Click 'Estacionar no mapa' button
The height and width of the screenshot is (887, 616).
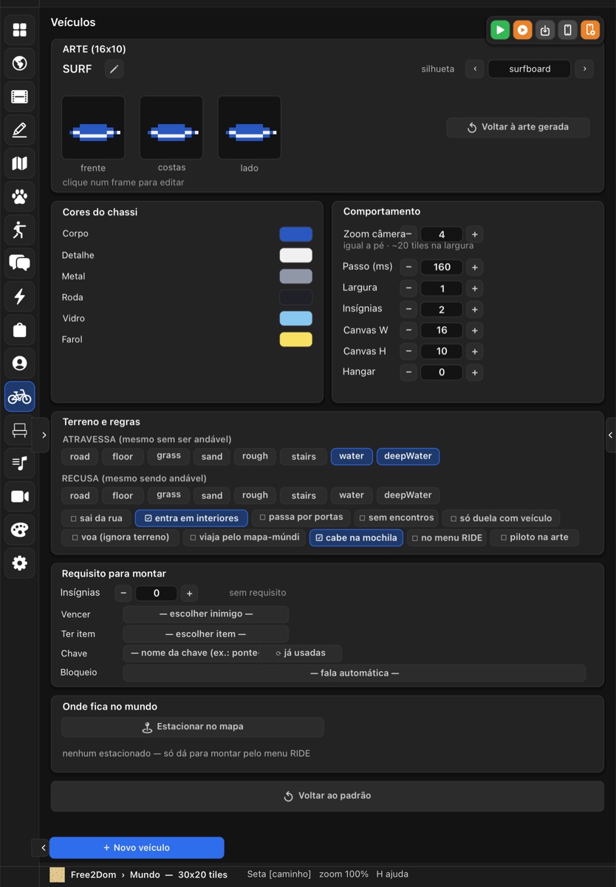[x=193, y=727]
